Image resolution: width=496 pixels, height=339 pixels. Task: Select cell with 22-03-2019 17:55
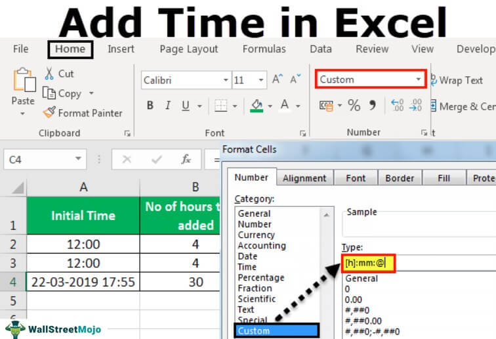(83, 282)
